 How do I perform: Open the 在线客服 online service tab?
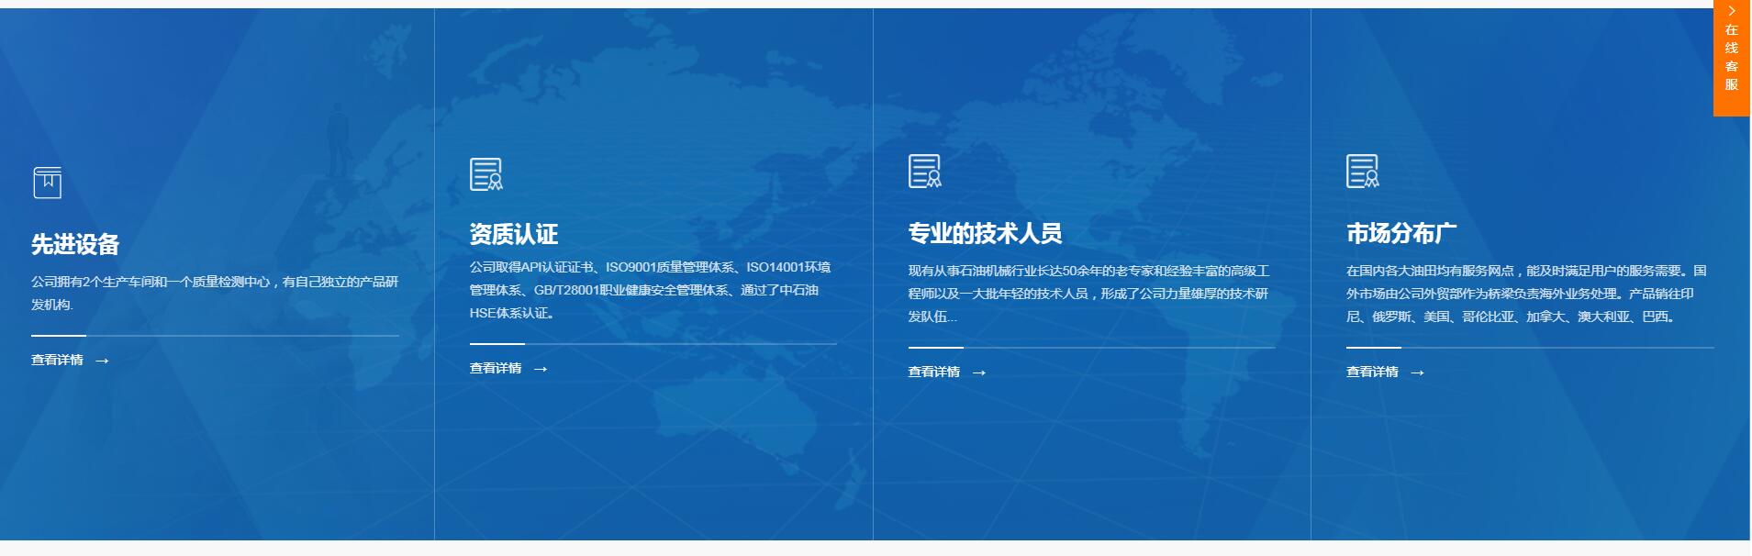(x=1732, y=58)
